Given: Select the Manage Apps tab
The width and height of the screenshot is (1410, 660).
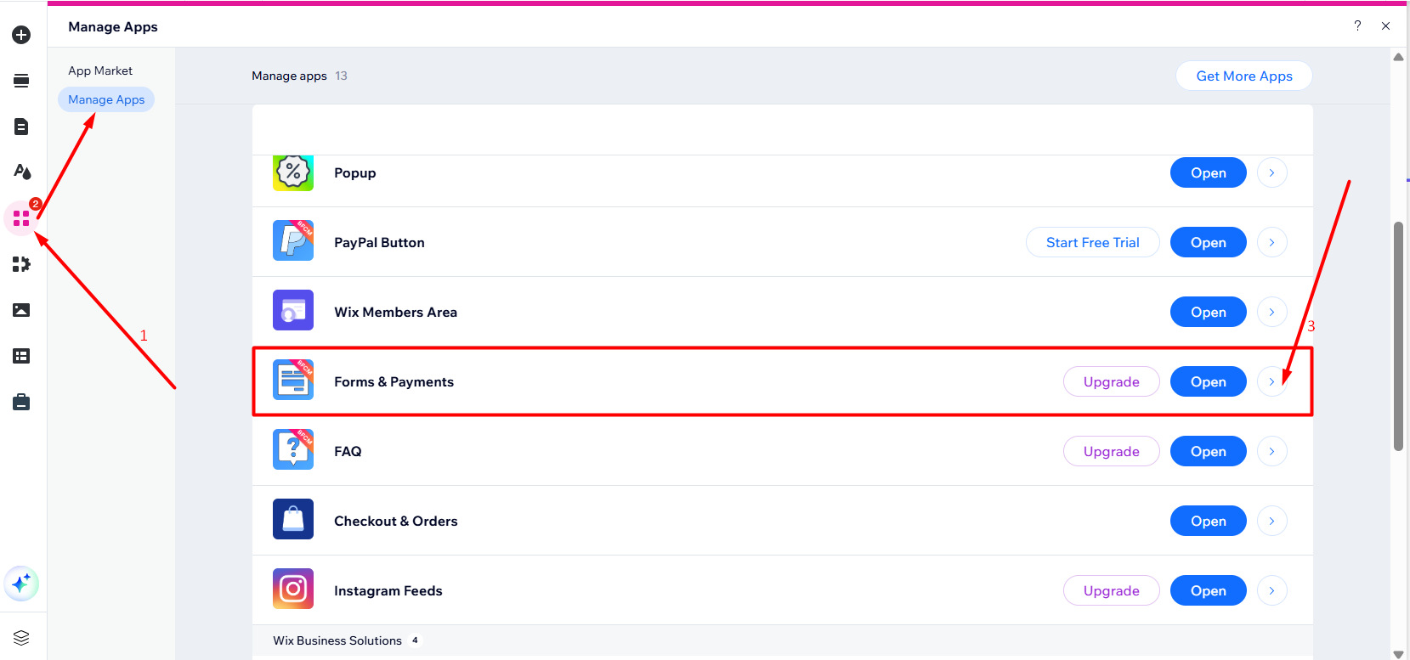Looking at the screenshot, I should coord(106,99).
